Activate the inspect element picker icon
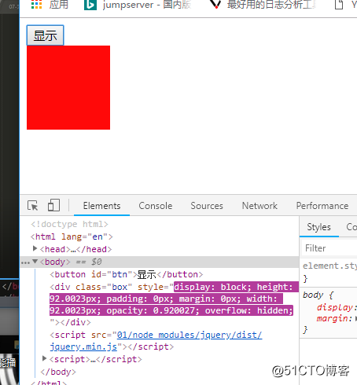Viewport: 357px width, 385px height. (x=33, y=205)
